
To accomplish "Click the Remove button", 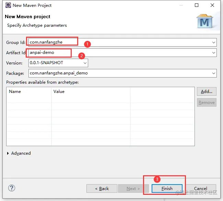I will 207,102.
